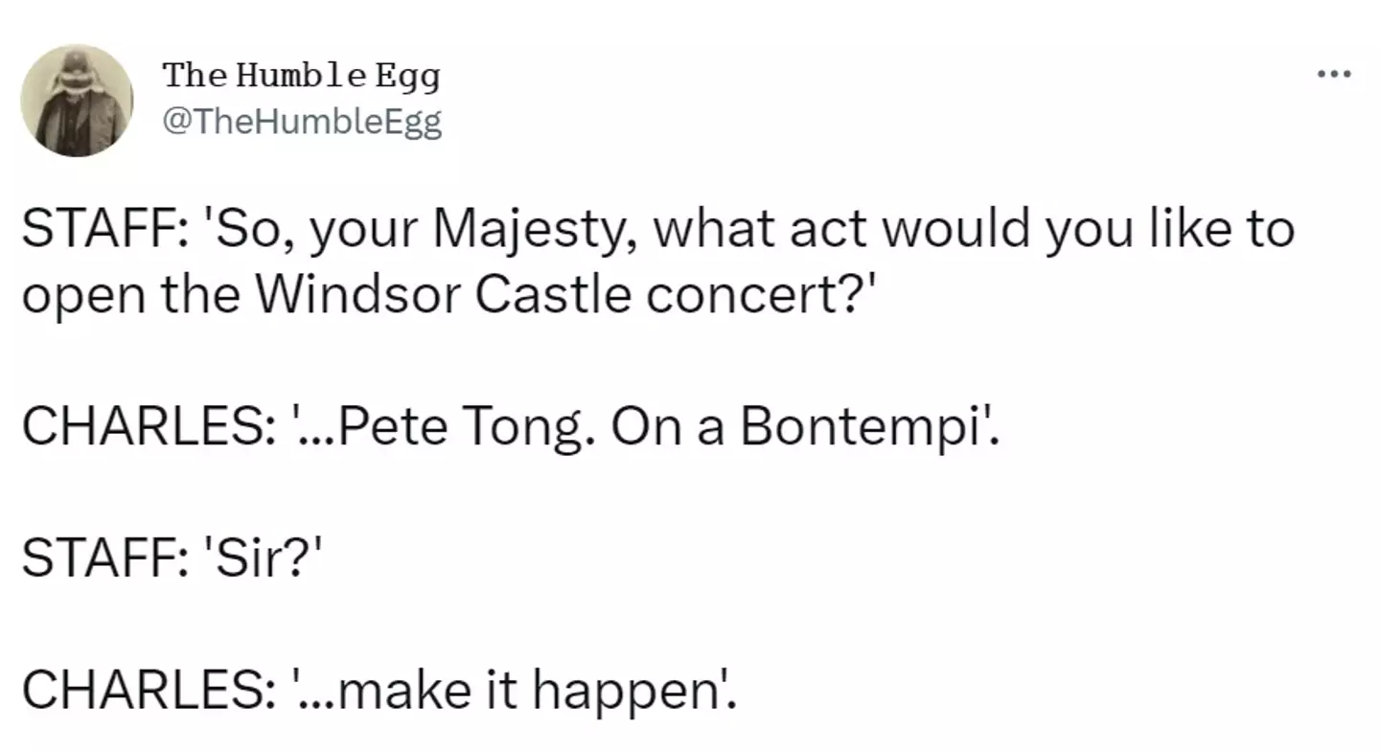This screenshot has width=1380, height=751.
Task: Click The Humble Egg profile avatar
Action: tap(77, 100)
